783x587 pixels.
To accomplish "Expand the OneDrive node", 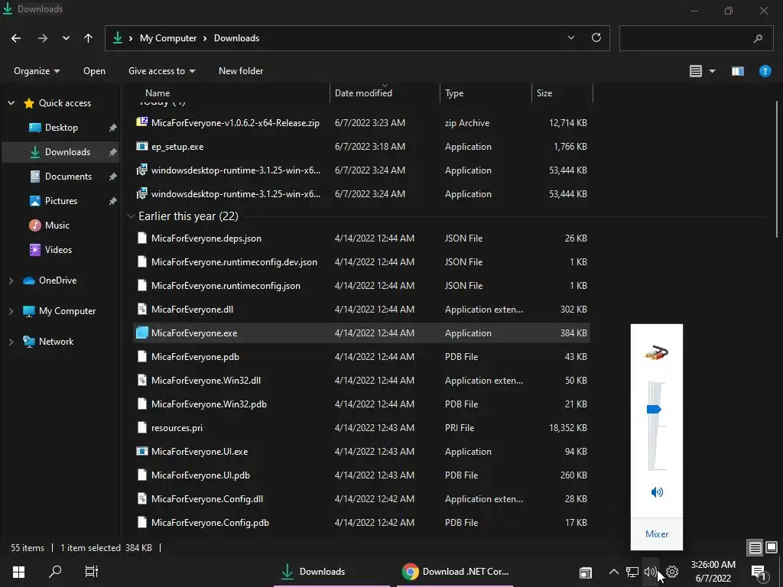I will point(11,281).
